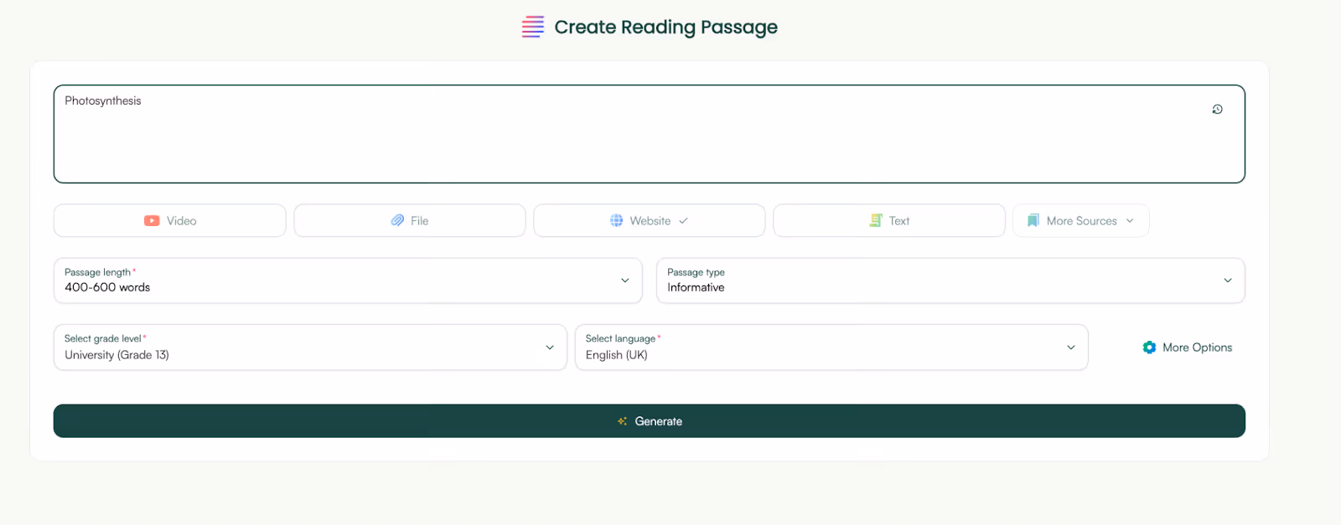Open the Select grade level dropdown
This screenshot has width=1341, height=525.
coord(310,347)
